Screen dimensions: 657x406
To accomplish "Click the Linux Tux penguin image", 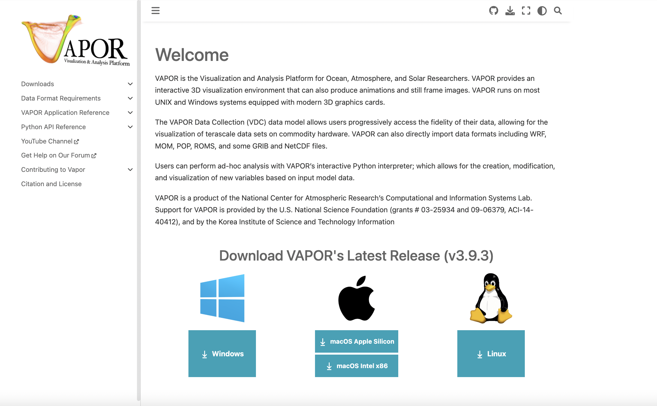I will (491, 298).
